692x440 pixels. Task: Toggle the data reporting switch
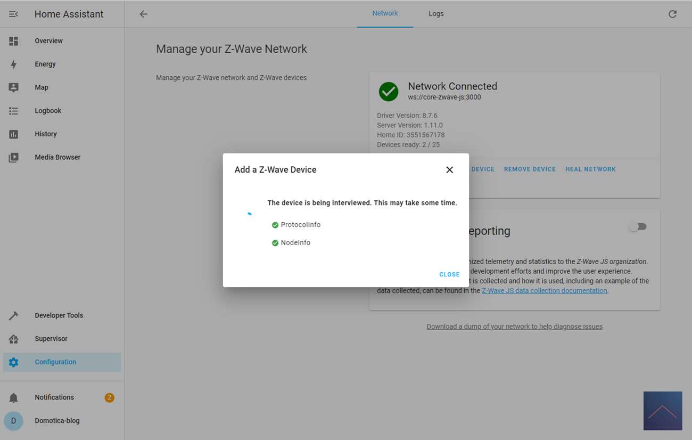(637, 227)
